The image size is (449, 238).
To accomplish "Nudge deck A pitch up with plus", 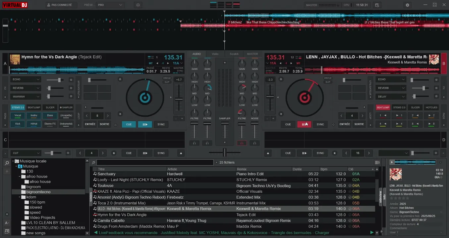I will (182, 118).
